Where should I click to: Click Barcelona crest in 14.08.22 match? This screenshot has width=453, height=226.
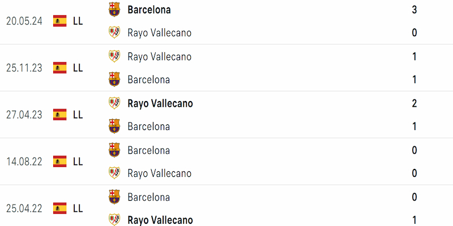114,150
